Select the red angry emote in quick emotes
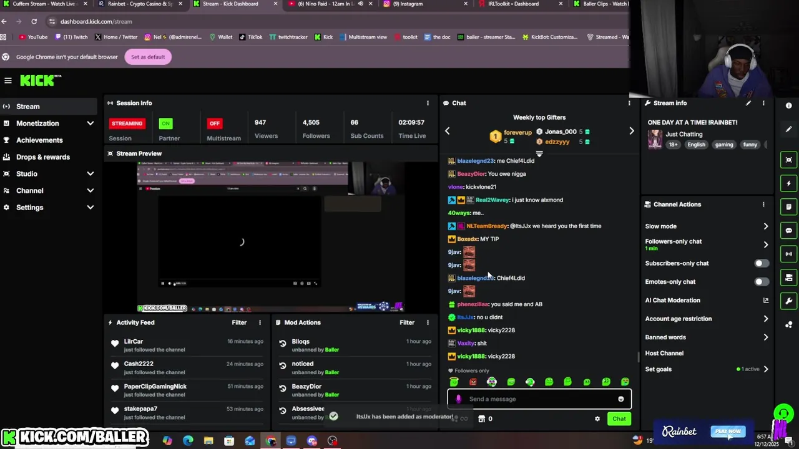799x449 pixels. point(473,382)
